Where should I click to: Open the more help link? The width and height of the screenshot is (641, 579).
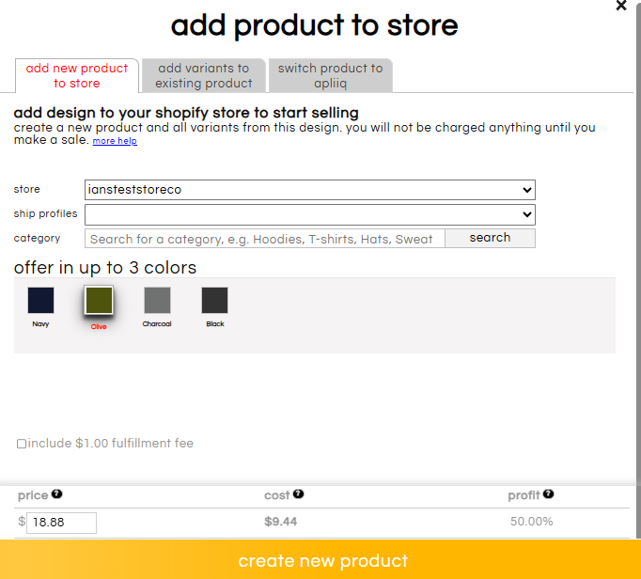tap(115, 141)
